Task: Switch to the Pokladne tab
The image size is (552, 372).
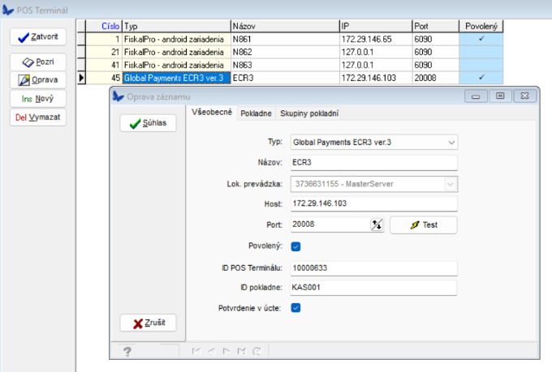Action: [x=256, y=113]
